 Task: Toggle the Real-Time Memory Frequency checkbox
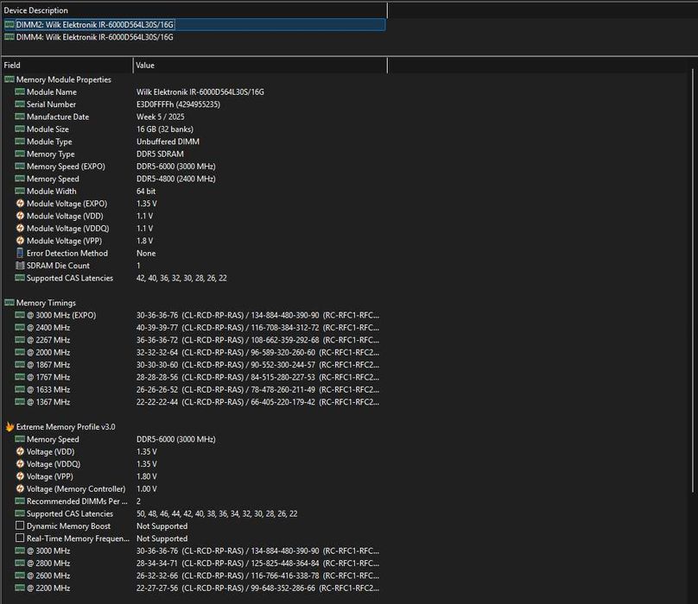(20, 538)
